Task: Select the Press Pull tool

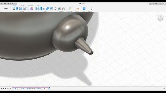Action: [36, 9]
